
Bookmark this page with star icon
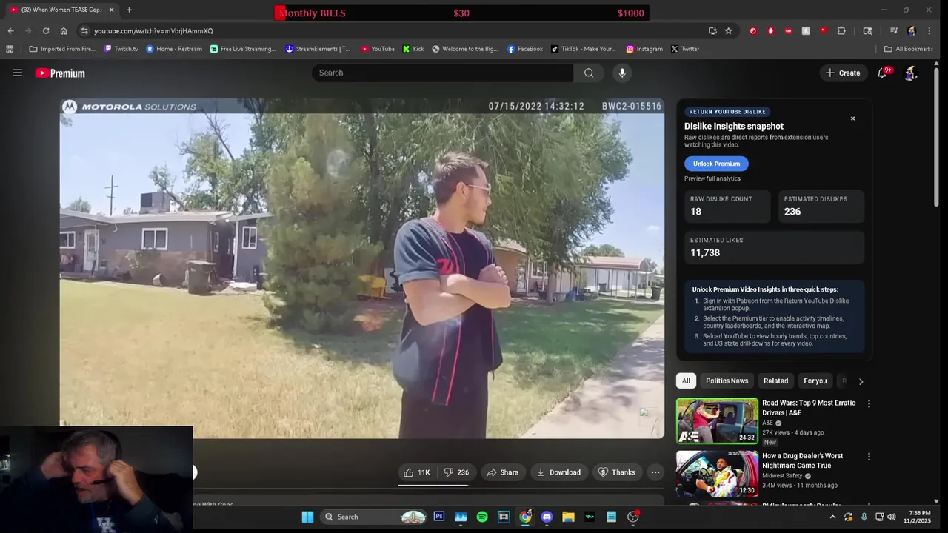tap(729, 31)
